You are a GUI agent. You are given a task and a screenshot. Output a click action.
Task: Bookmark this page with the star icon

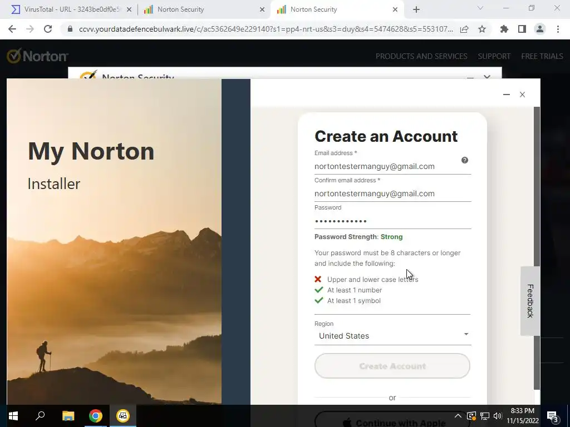point(482,29)
